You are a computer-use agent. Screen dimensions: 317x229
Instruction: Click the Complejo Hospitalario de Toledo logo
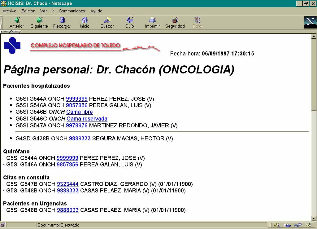click(12, 46)
